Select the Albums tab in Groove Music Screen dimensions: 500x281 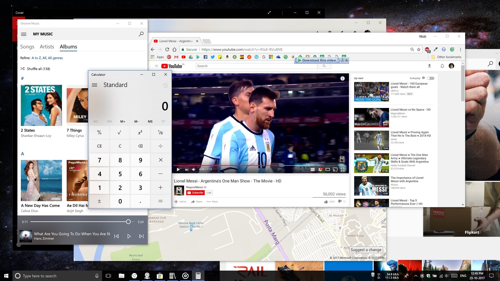pyautogui.click(x=68, y=47)
